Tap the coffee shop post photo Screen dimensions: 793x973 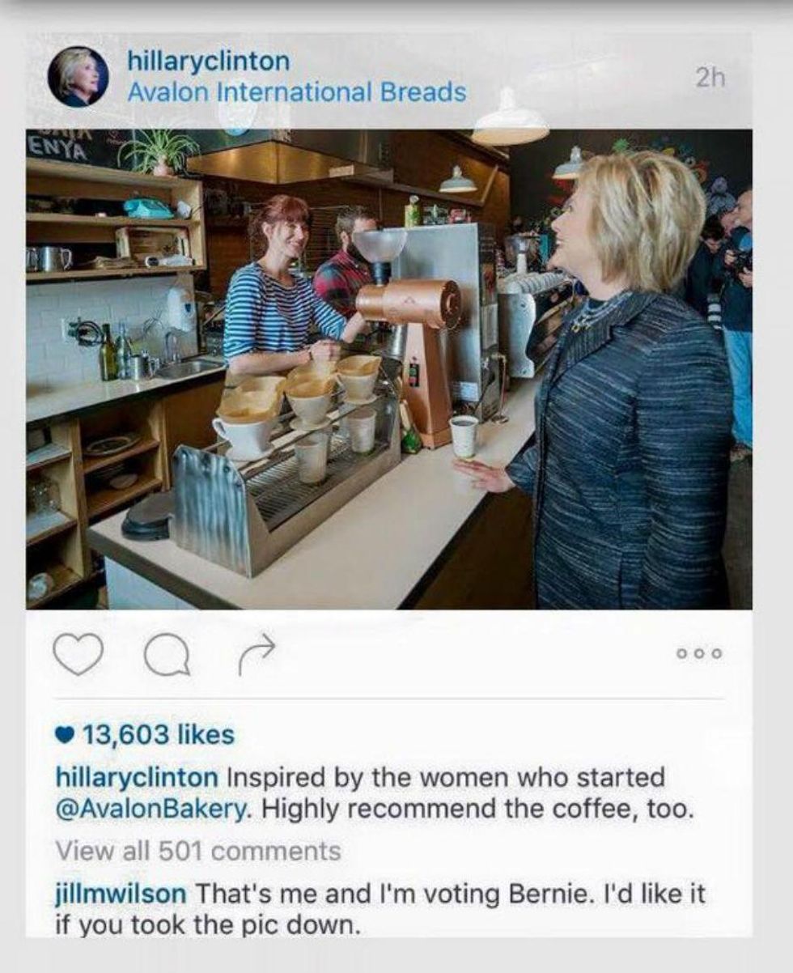coord(388,369)
